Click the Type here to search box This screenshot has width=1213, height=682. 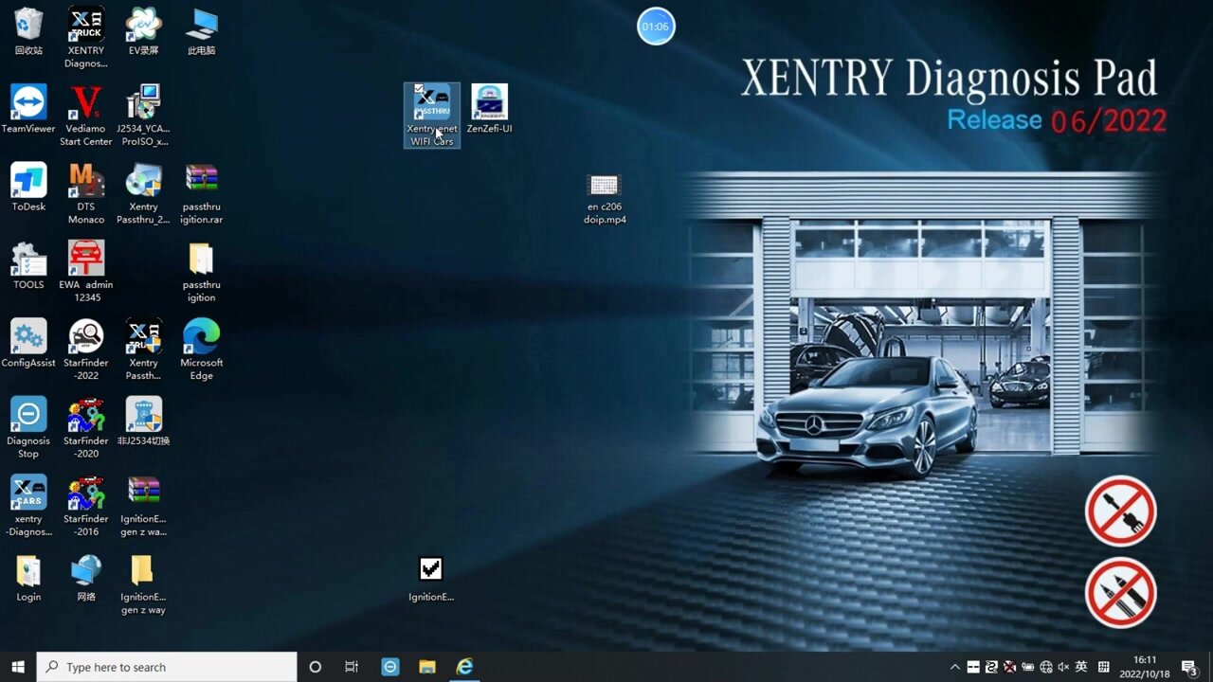pos(167,667)
